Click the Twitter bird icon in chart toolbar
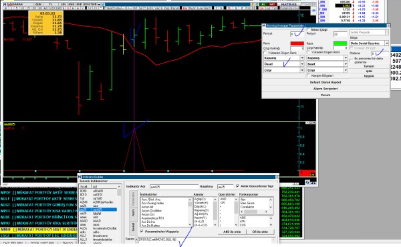This screenshot has height=247, width=401. (x=102, y=5)
